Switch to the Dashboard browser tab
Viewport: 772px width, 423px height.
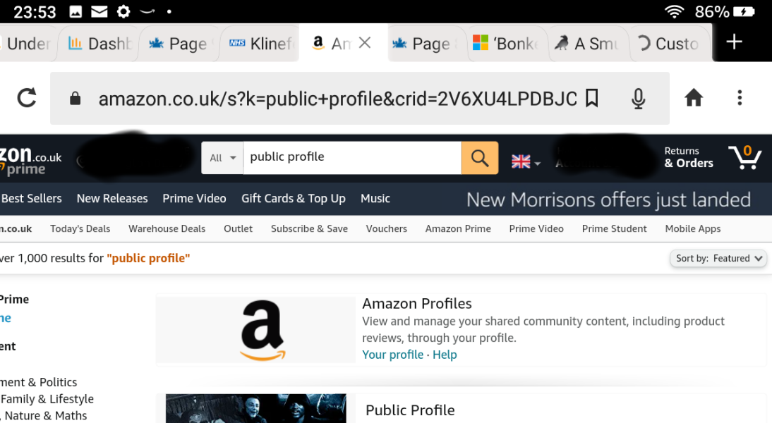[x=99, y=44]
